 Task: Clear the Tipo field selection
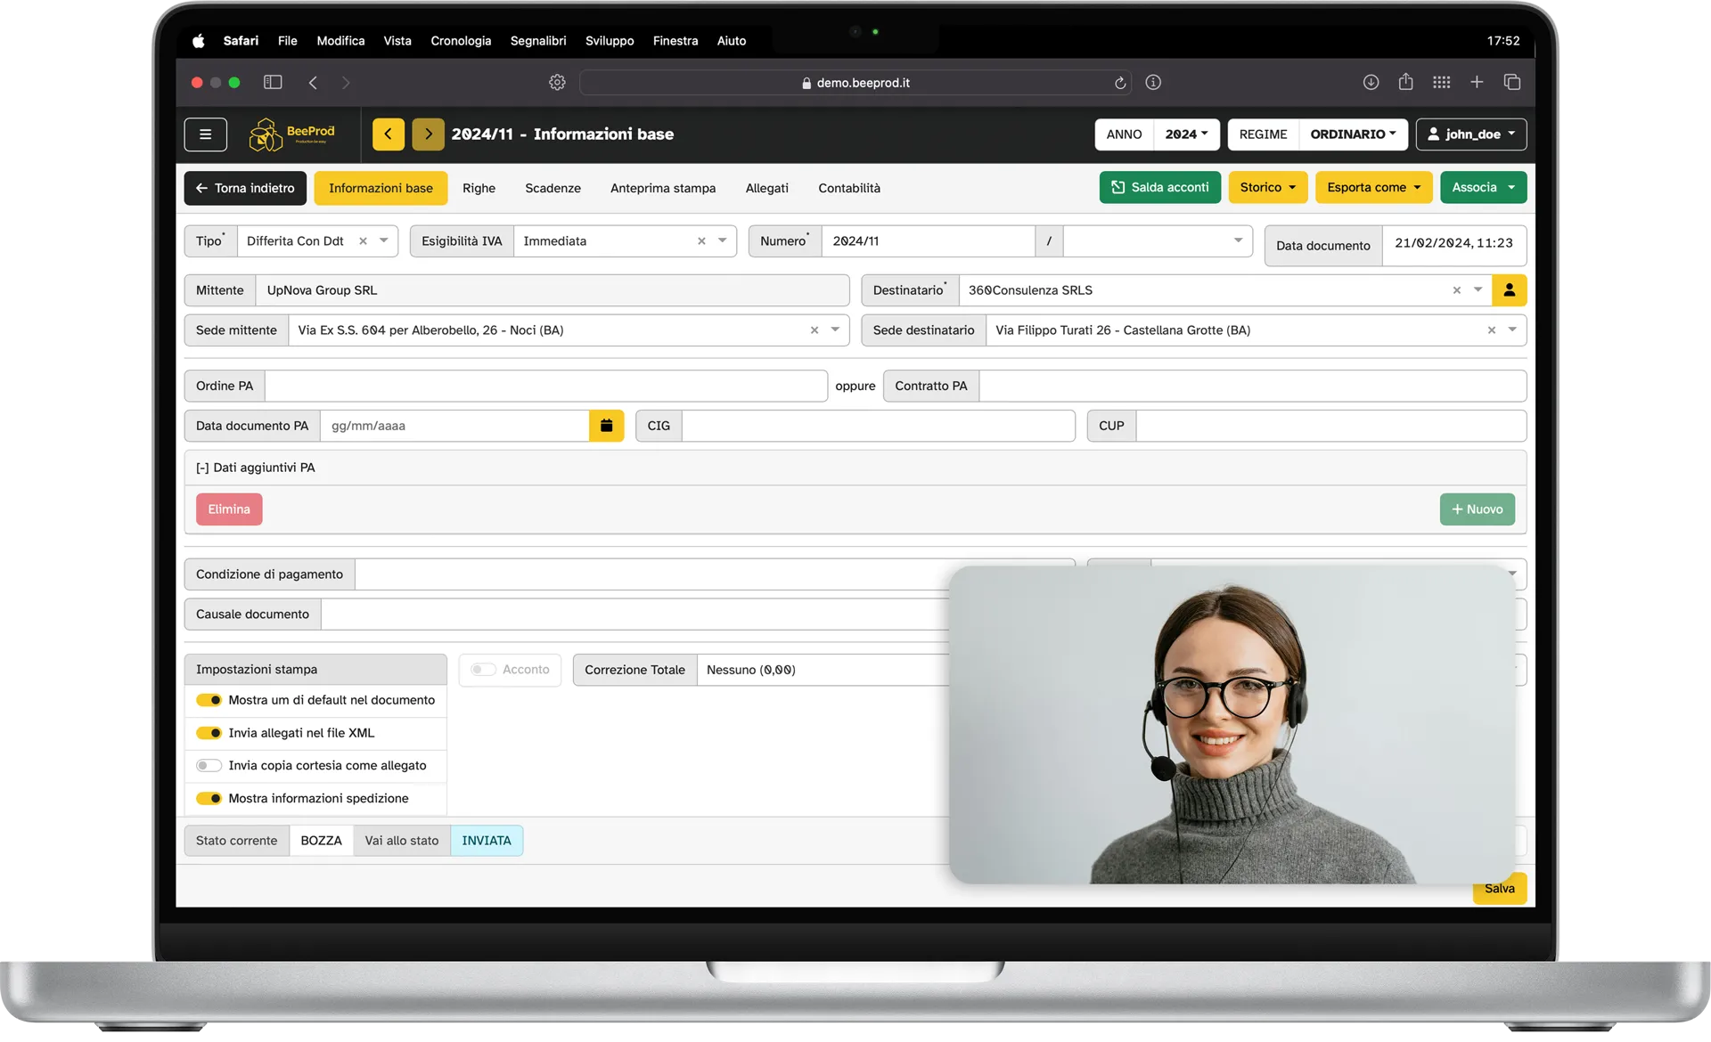click(363, 241)
